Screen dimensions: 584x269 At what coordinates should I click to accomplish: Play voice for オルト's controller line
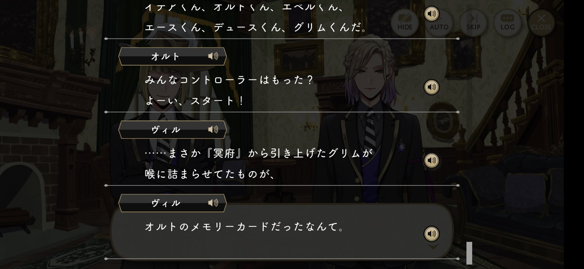point(432,87)
